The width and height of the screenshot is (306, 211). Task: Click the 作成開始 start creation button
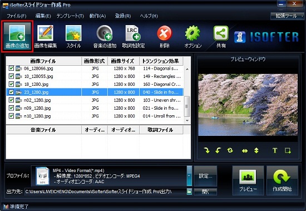point(282,180)
